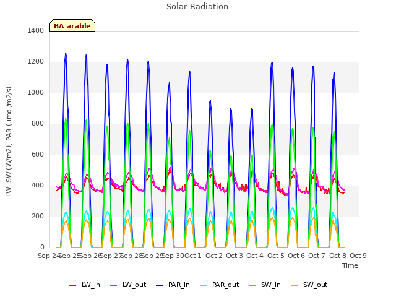This screenshot has width=396, height=297.
Task: Click the Oct 4 date tick label
Action: 255,256
